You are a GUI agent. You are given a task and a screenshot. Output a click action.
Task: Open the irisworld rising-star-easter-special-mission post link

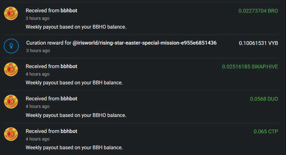pos(144,43)
